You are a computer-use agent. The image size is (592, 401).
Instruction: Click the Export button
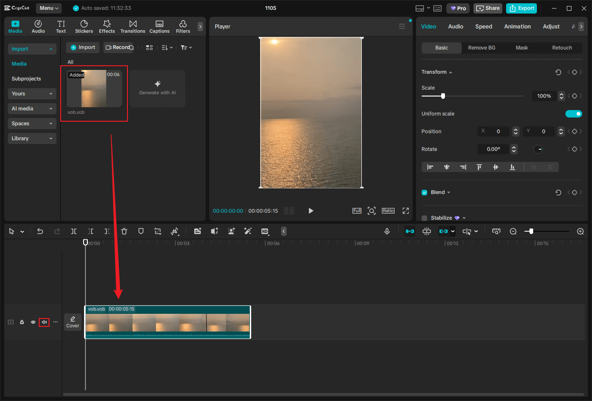click(x=521, y=8)
